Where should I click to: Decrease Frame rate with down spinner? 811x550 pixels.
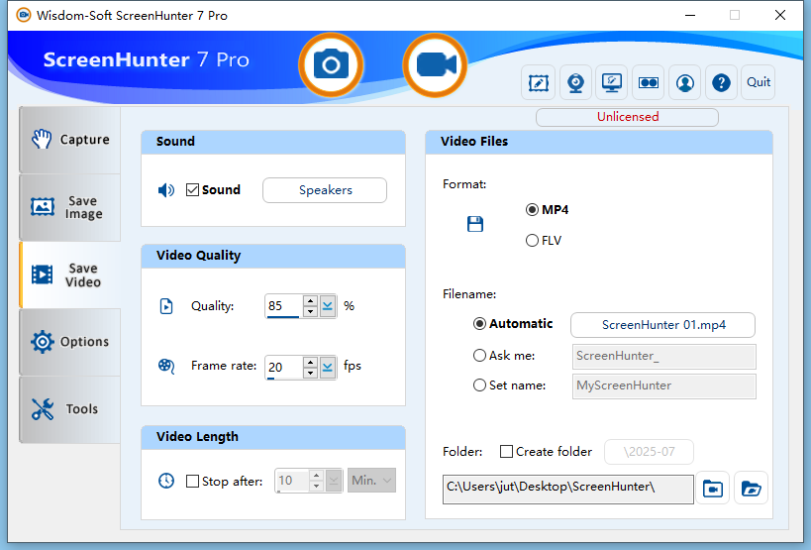coord(310,373)
